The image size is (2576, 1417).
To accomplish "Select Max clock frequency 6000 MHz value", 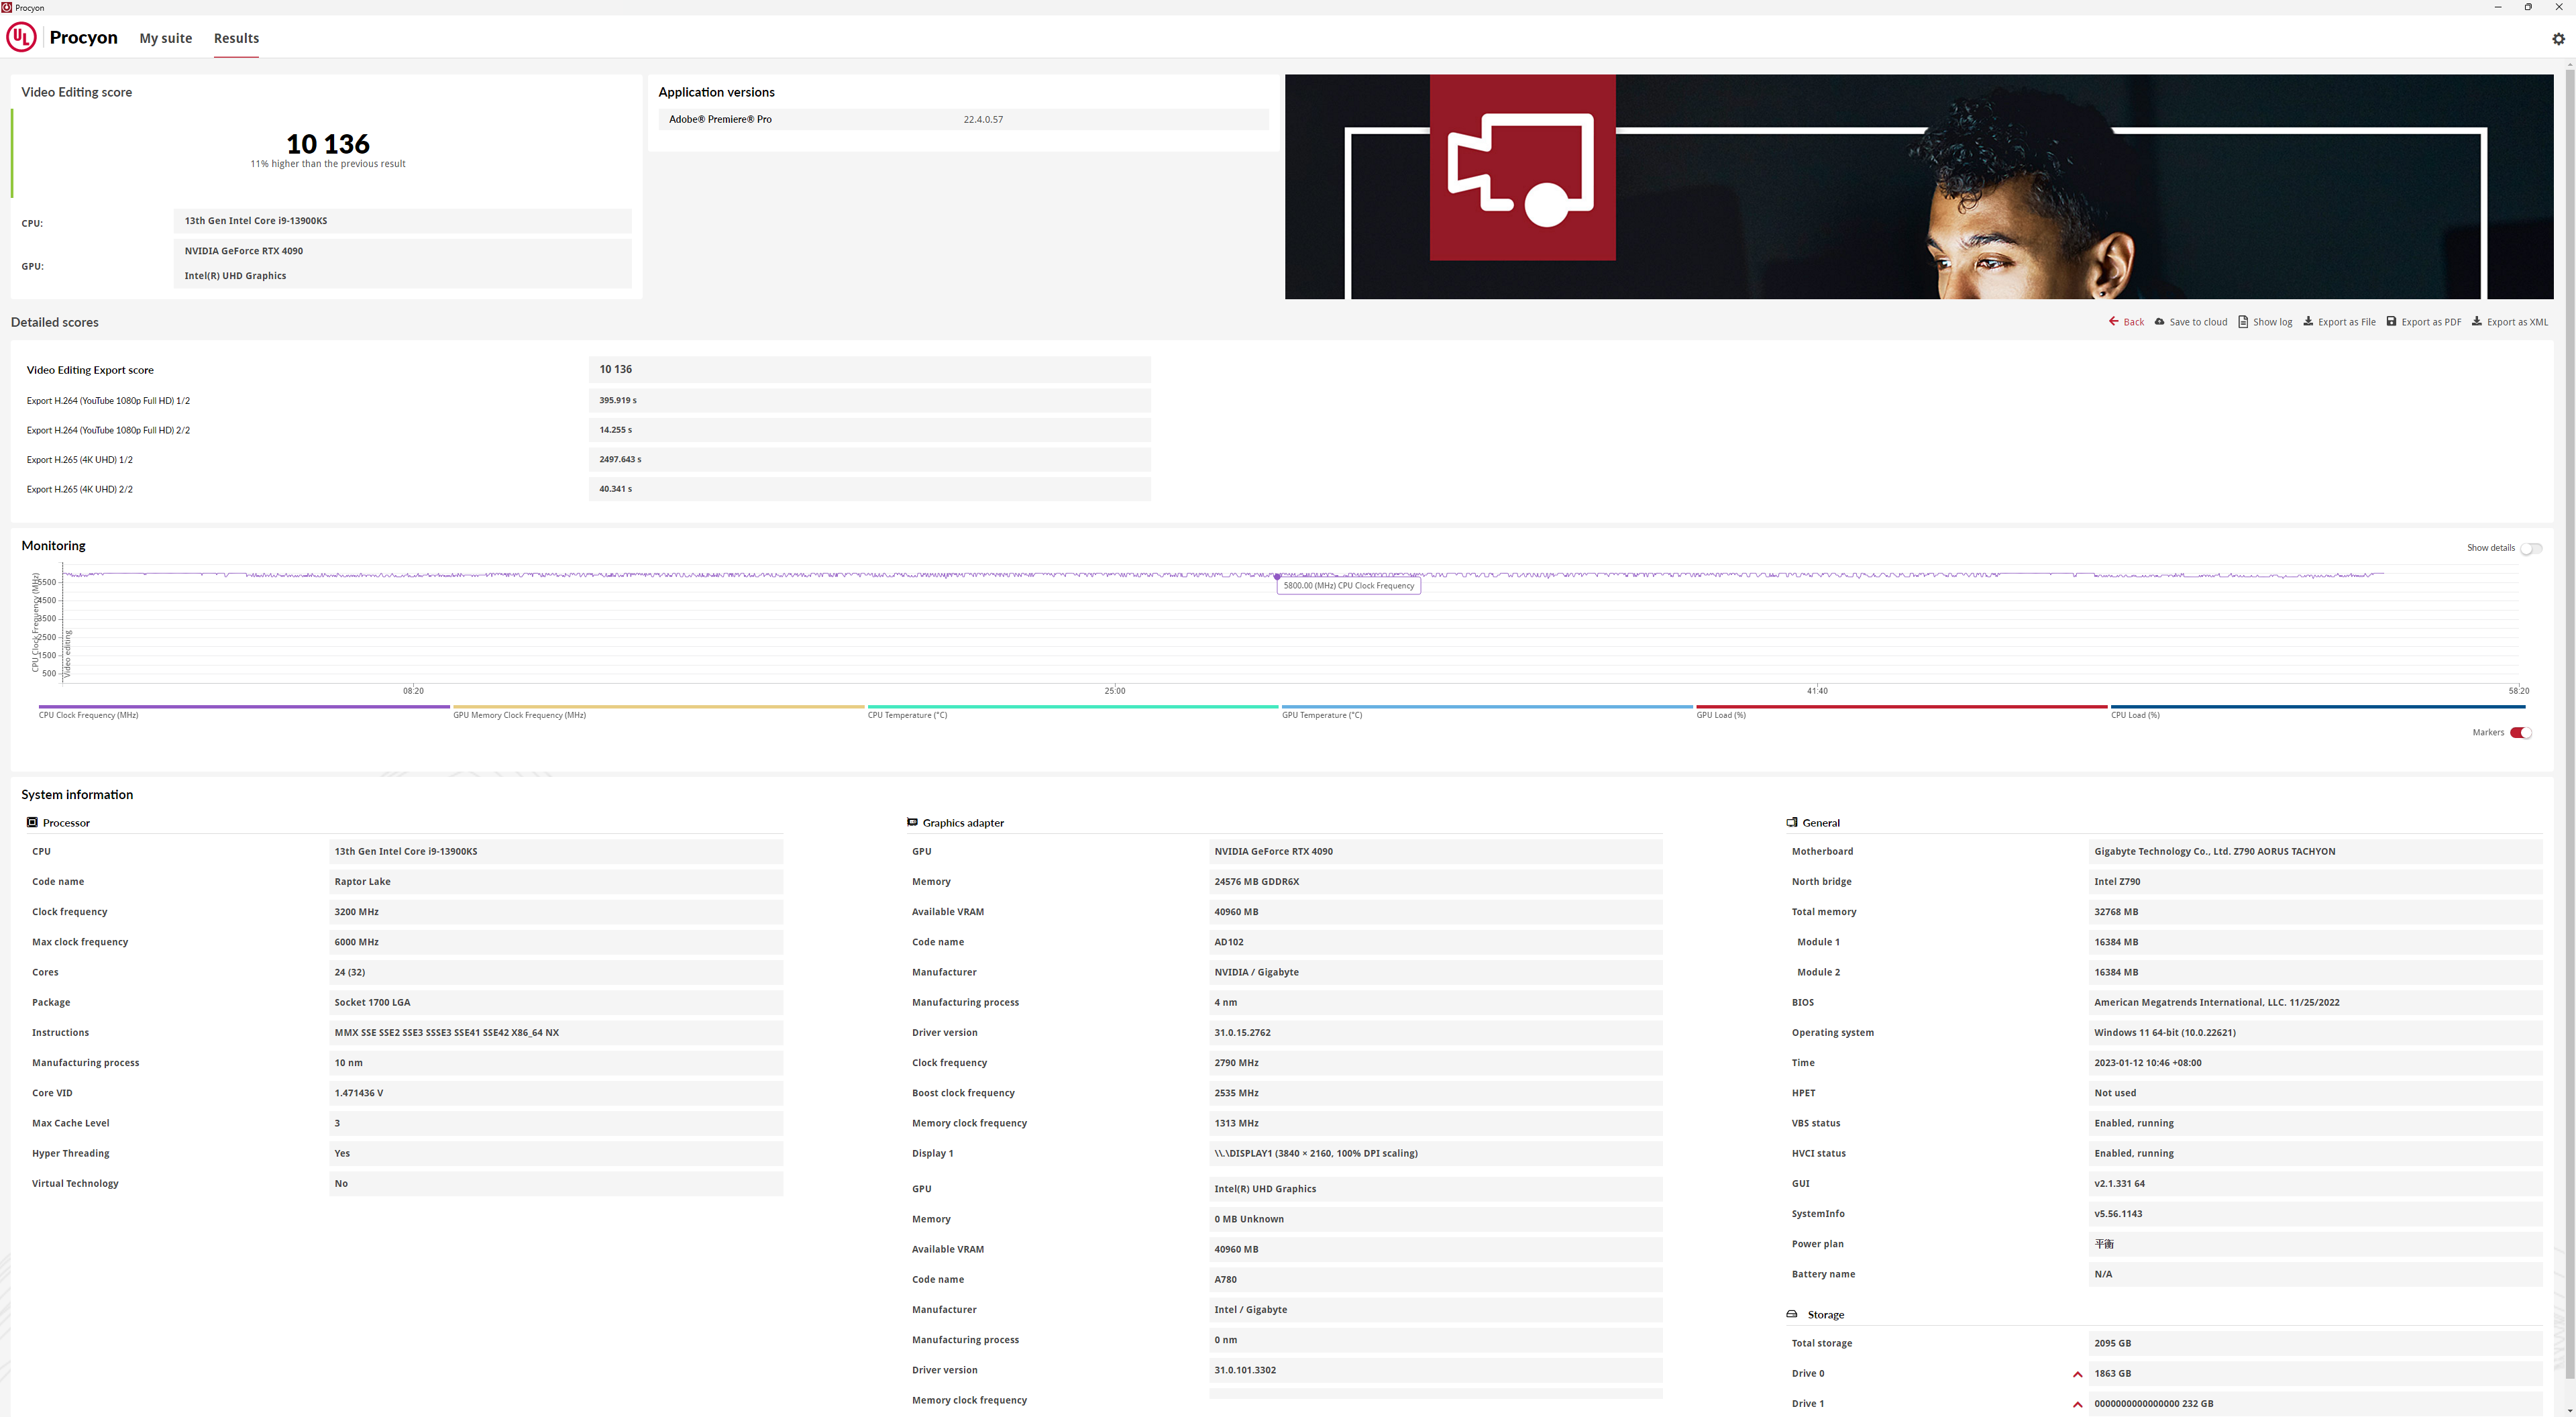I will click(556, 942).
